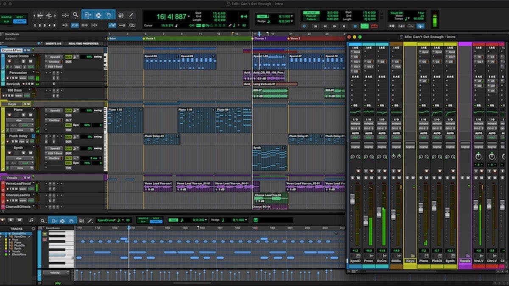
Task: Select Piano 1-03 MIDI clip
Action: point(126,120)
